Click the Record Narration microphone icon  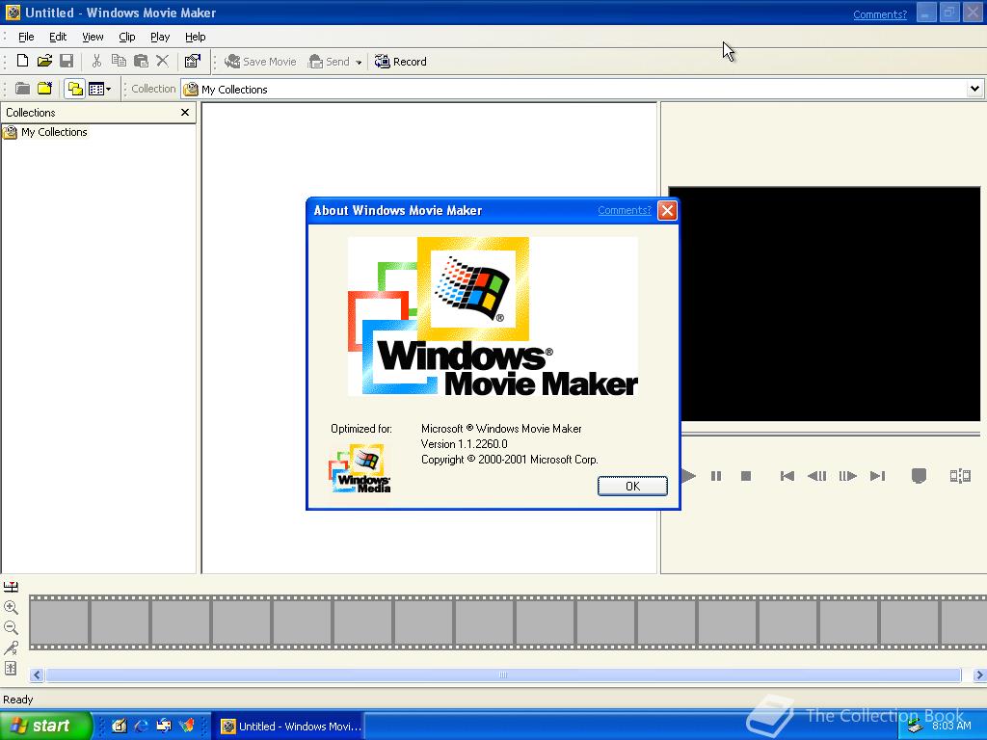pos(11,647)
